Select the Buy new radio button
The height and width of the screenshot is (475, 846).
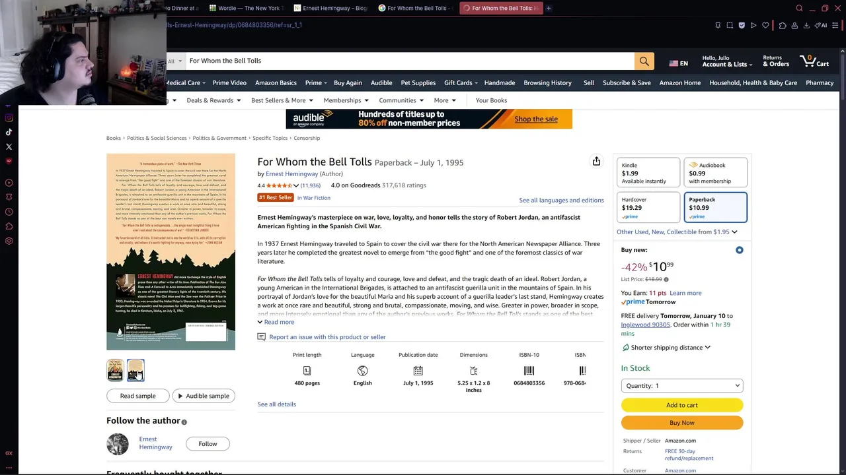pos(739,250)
